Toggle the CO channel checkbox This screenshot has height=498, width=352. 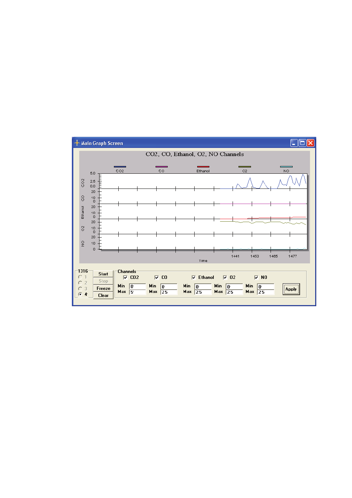157,277
